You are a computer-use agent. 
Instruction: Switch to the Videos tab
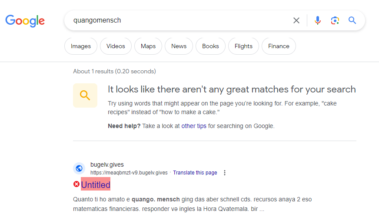click(x=116, y=46)
